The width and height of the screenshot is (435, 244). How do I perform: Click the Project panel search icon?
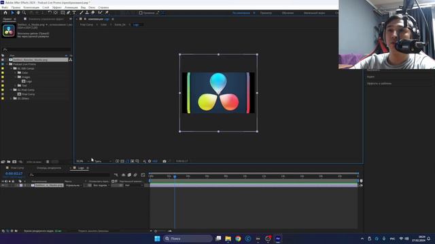pyautogui.click(x=5, y=49)
